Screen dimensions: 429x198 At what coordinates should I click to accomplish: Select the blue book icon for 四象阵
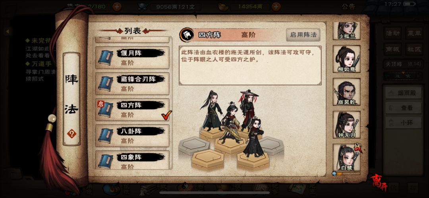click(106, 161)
